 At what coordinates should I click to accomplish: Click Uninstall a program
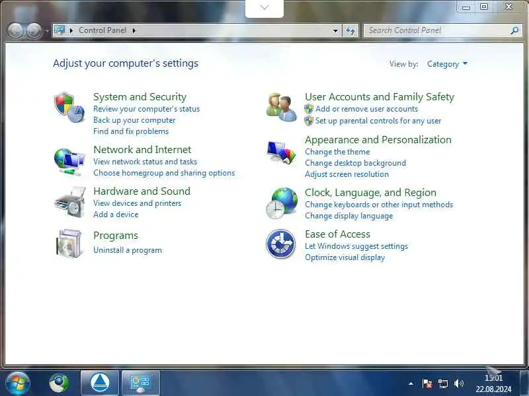[x=128, y=250]
